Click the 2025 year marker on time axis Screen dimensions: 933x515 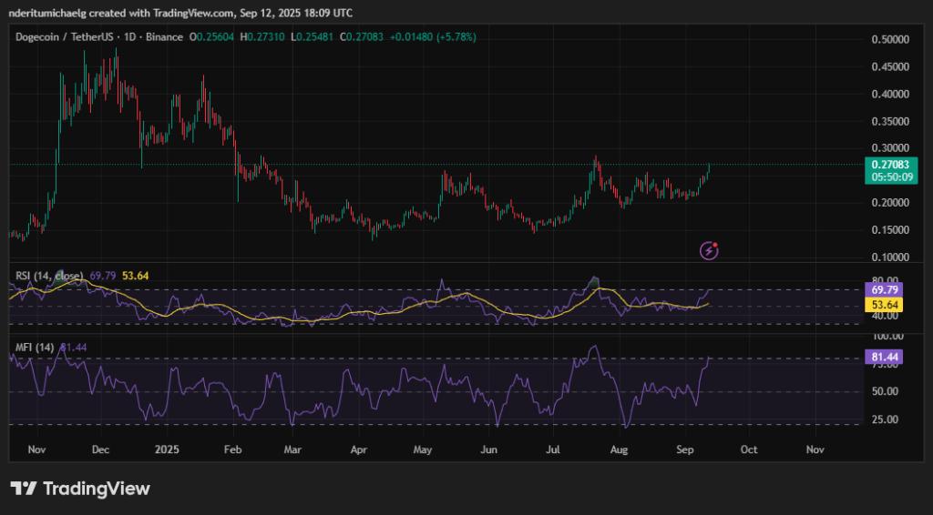167,449
